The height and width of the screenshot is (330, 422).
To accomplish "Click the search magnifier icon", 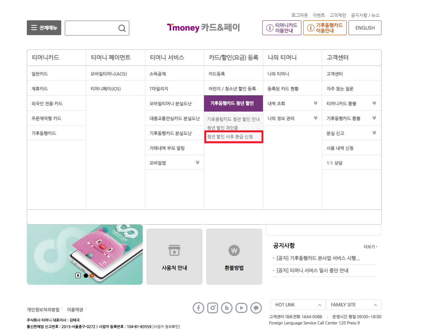I will 122,28.
